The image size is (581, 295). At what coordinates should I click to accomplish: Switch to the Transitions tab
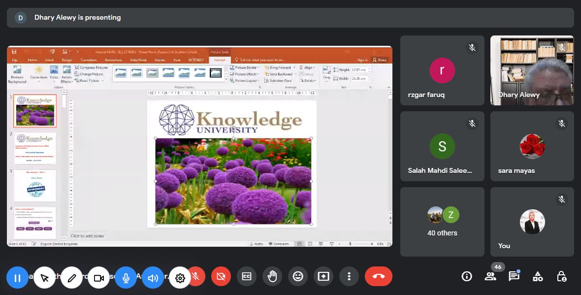[88, 60]
